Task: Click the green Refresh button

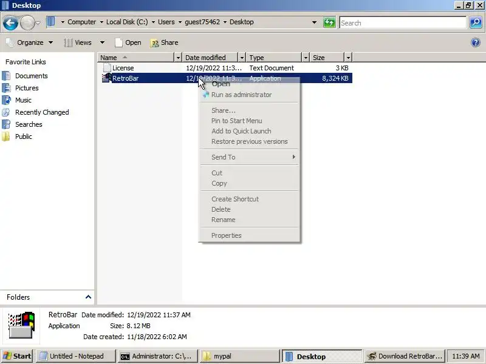Action: click(329, 22)
